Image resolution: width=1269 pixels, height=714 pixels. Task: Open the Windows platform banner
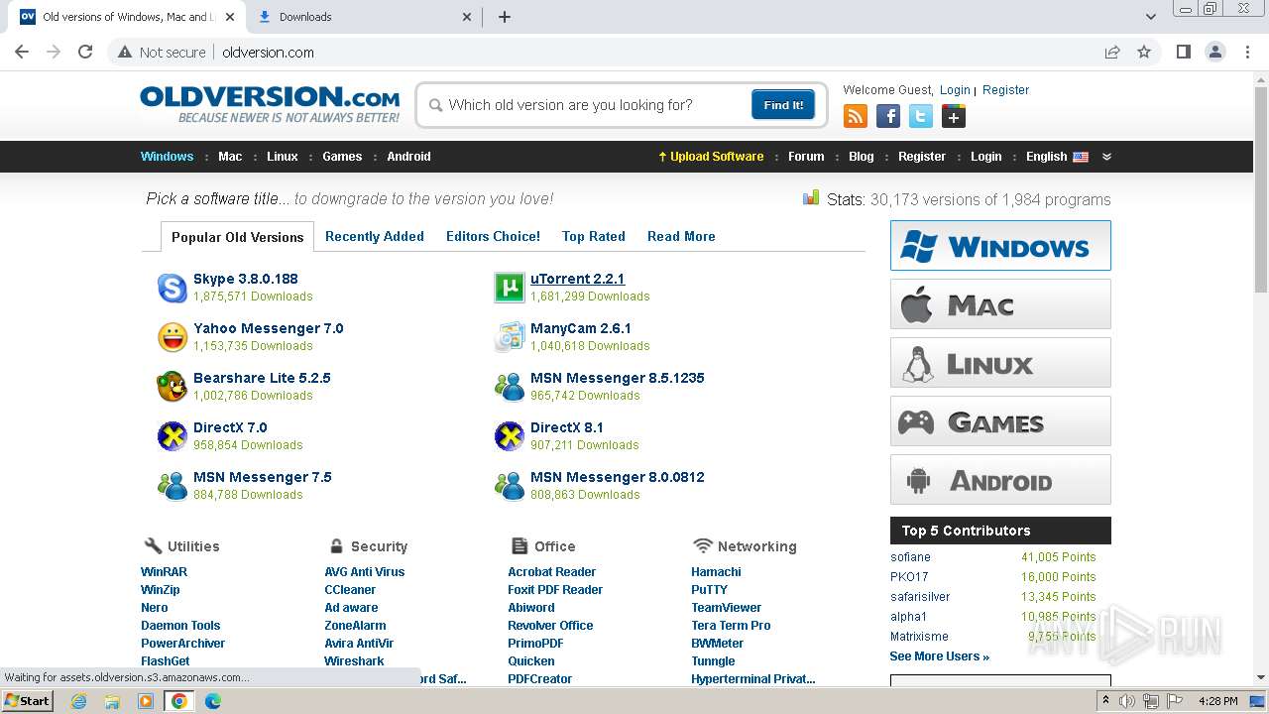click(1000, 246)
